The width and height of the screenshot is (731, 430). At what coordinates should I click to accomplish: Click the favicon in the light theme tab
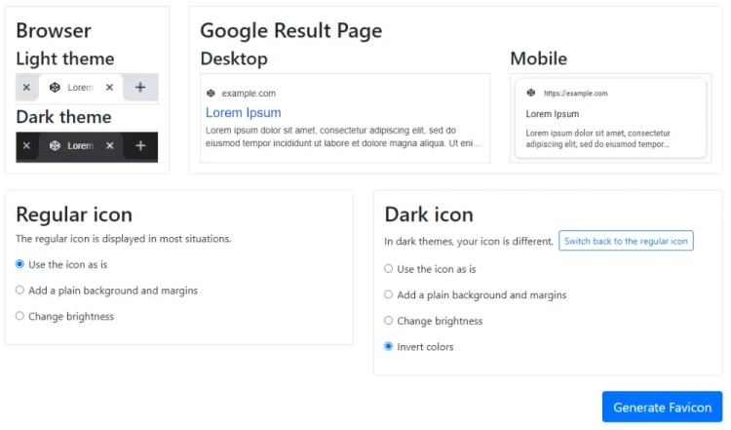tap(55, 87)
